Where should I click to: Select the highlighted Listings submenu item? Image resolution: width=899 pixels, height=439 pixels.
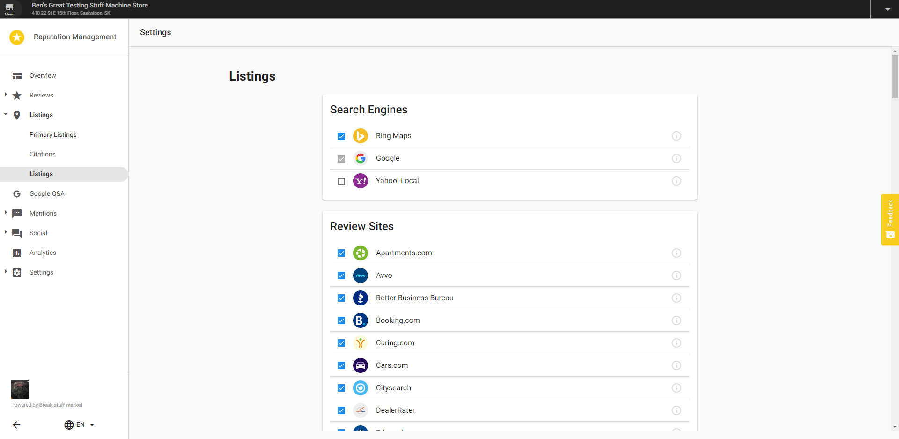64,174
